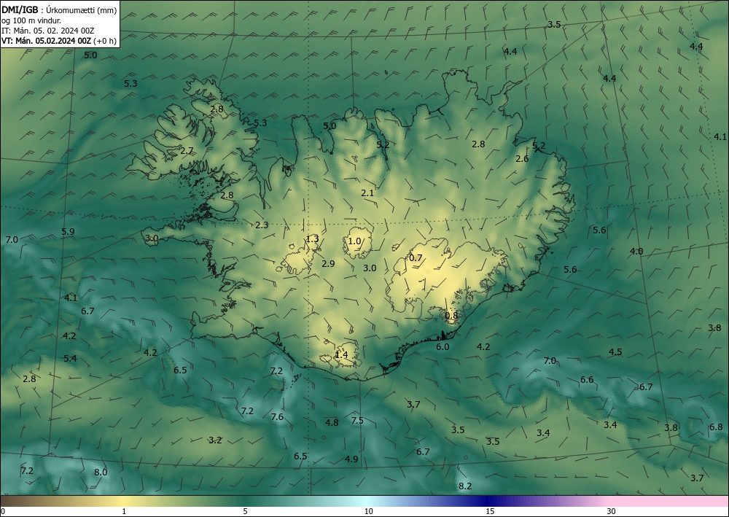The height and width of the screenshot is (517, 729).
Task: Click the value 7.5 south of Iceland
Action: [357, 420]
